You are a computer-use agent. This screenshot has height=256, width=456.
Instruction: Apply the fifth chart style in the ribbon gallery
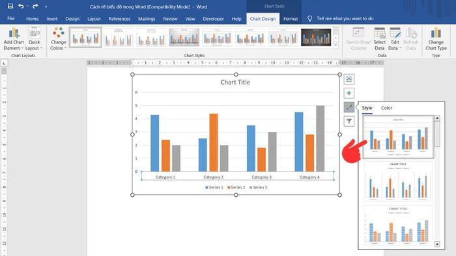[x=217, y=38]
